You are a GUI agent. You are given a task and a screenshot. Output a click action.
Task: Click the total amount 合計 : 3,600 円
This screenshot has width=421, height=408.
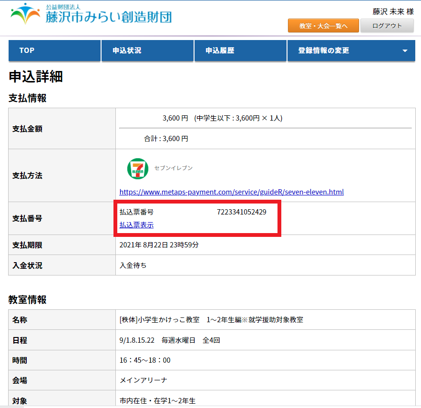point(166,139)
